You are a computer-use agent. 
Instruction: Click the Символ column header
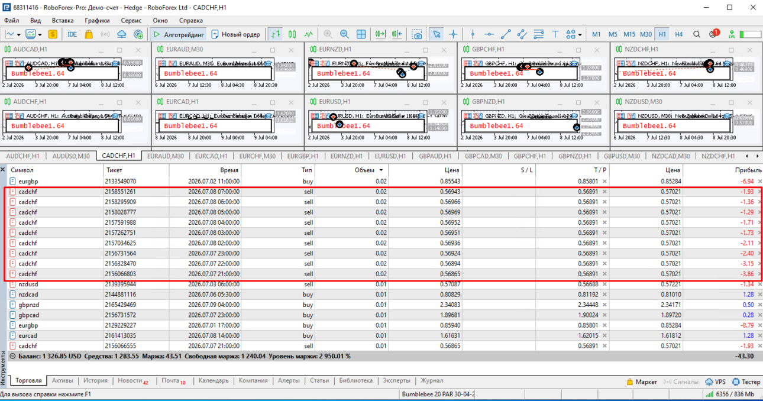tap(22, 170)
